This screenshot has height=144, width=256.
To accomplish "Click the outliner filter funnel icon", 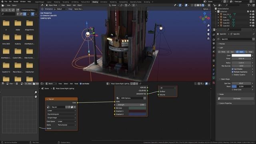I will tap(249, 5).
